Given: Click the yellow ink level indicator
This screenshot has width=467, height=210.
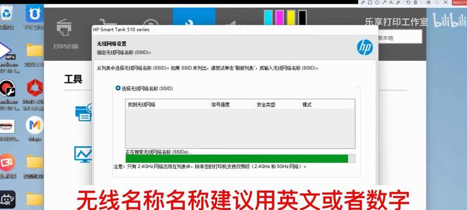Looking at the screenshot, I should (x=290, y=17).
